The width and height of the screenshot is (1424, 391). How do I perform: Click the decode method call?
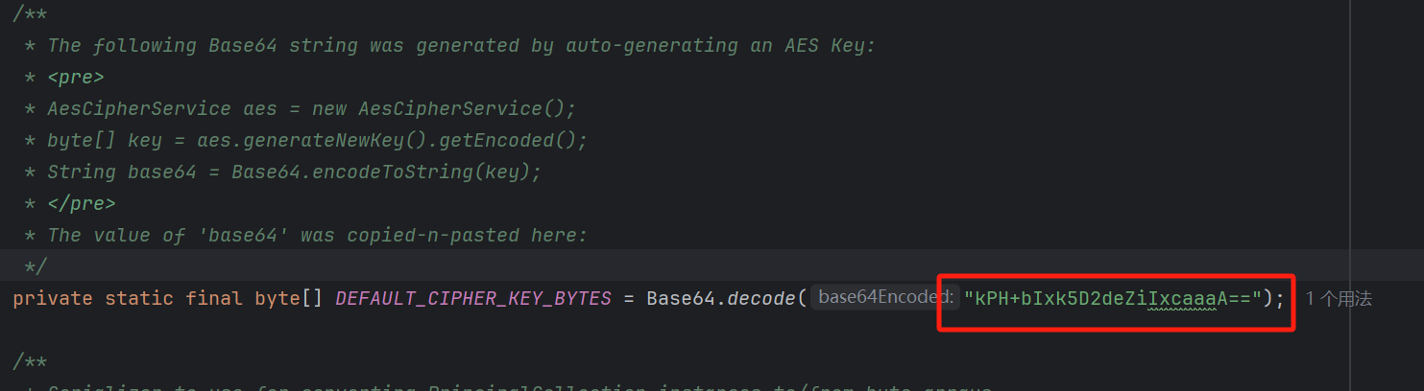click(x=761, y=299)
